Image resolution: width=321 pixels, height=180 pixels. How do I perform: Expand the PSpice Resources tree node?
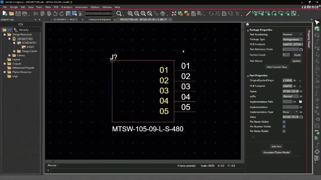4,72
